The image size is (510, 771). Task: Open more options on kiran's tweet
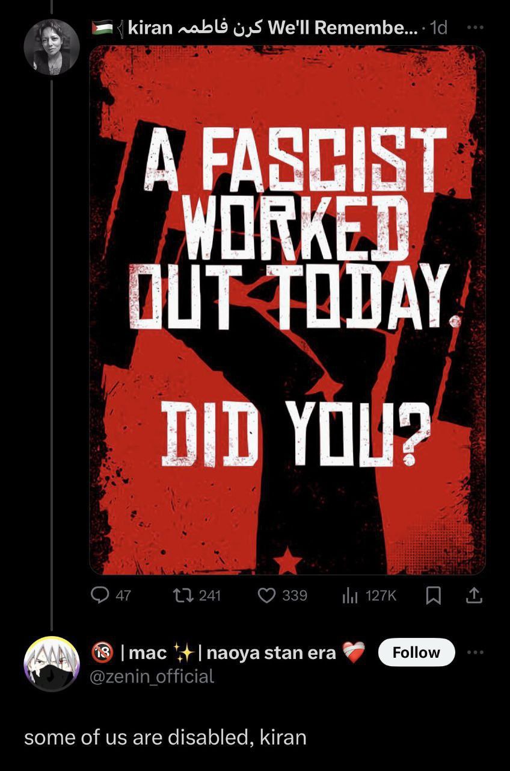(475, 28)
